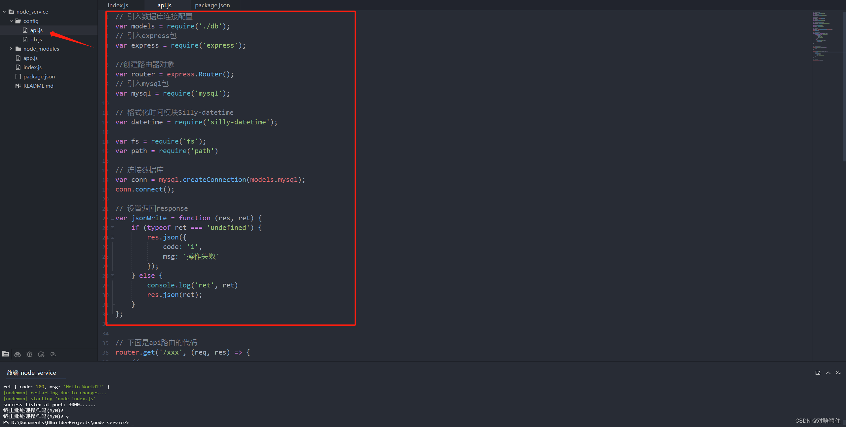Expand the node_modules folder

click(11, 49)
